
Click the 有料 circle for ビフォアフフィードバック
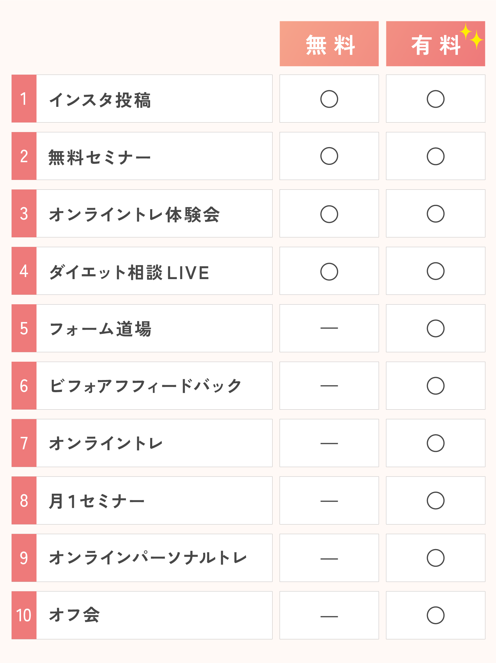pos(435,386)
